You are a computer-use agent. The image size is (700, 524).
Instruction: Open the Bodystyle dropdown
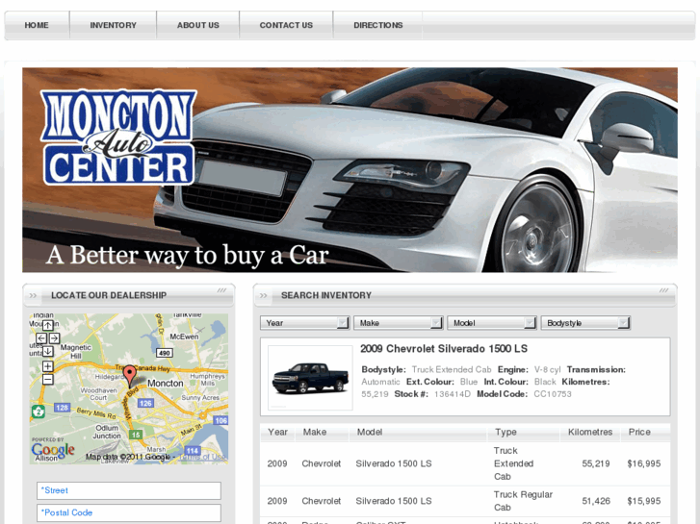pyautogui.click(x=585, y=323)
